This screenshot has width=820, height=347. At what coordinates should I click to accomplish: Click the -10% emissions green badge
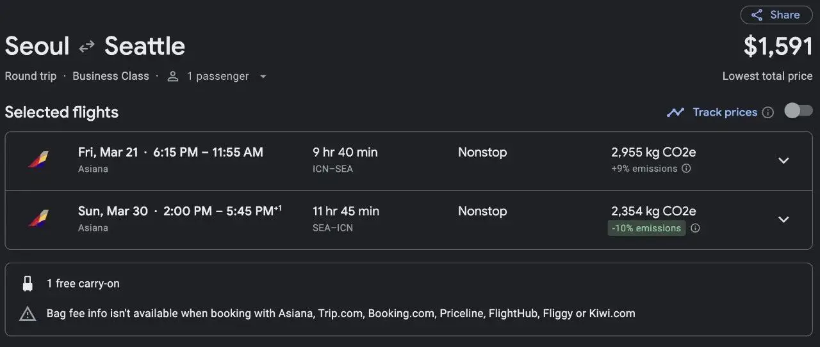(646, 228)
